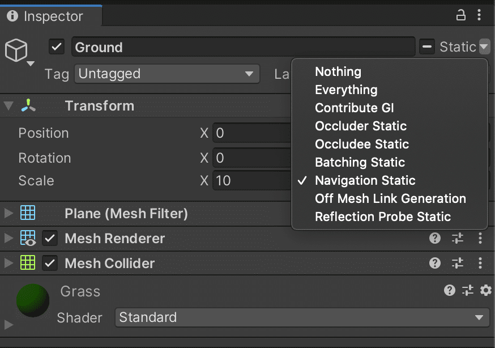Open Mesh Collider three-dot options menu
This screenshot has width=495, height=348.
point(480,263)
